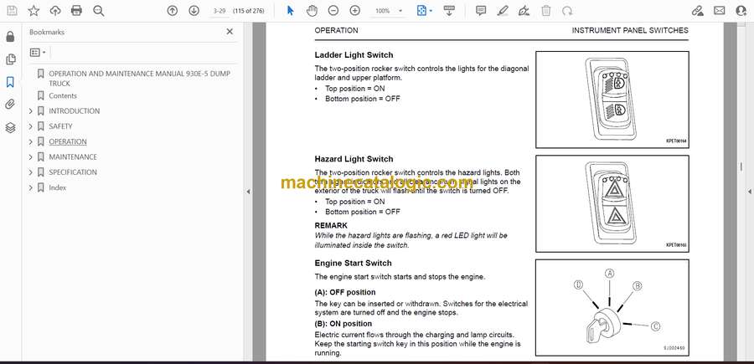Click the share with others person icon

point(741,11)
